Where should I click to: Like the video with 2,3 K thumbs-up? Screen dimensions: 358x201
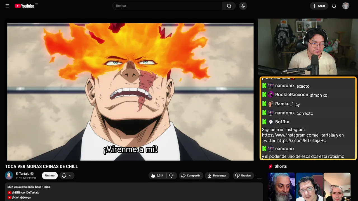point(157,176)
